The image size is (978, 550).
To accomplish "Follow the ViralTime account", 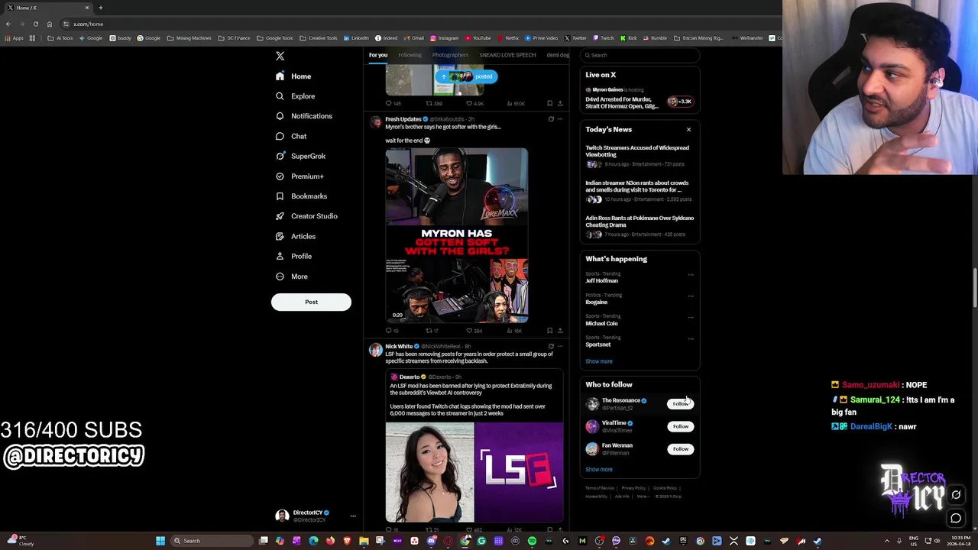I will coord(680,426).
